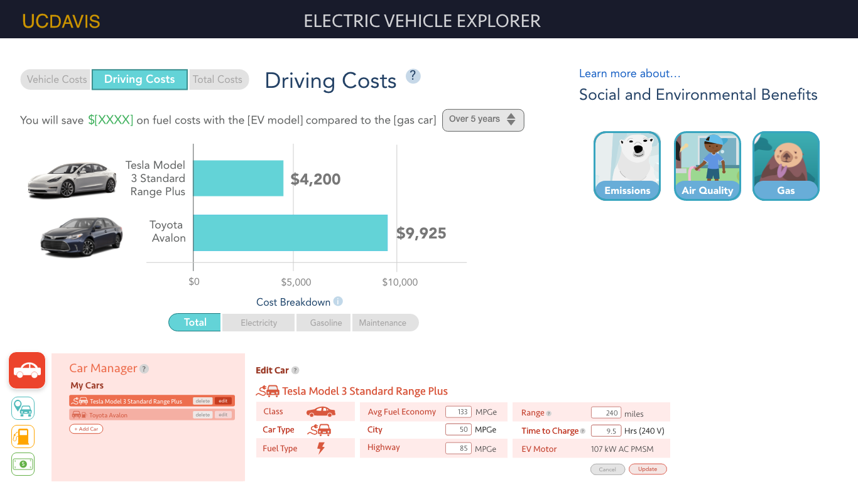Click the Tesla Model 3 car image
Image resolution: width=858 pixels, height=482 pixels.
(x=72, y=179)
